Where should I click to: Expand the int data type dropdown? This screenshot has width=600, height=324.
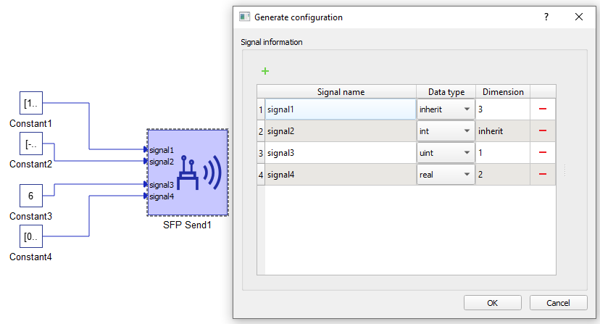click(446, 131)
